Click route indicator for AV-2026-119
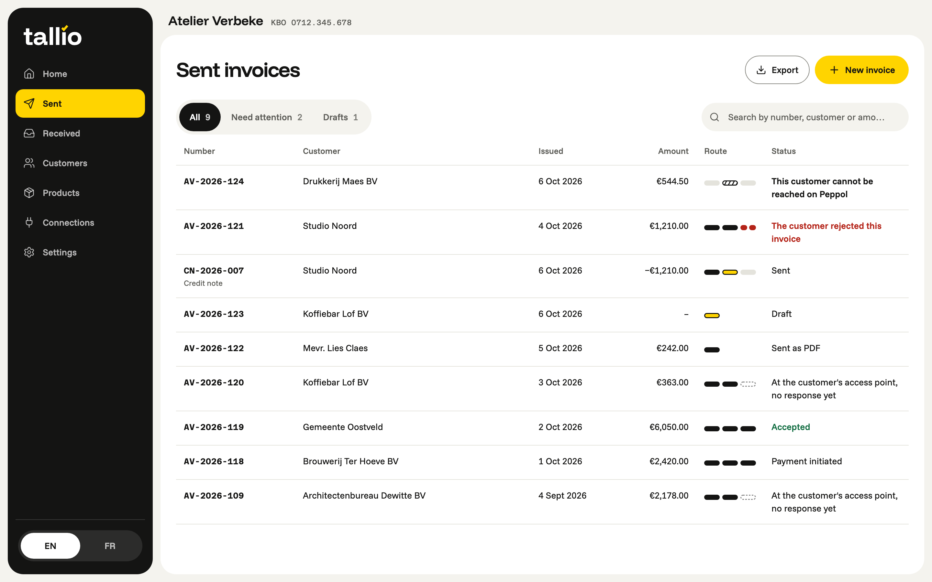932x582 pixels. pos(730,429)
